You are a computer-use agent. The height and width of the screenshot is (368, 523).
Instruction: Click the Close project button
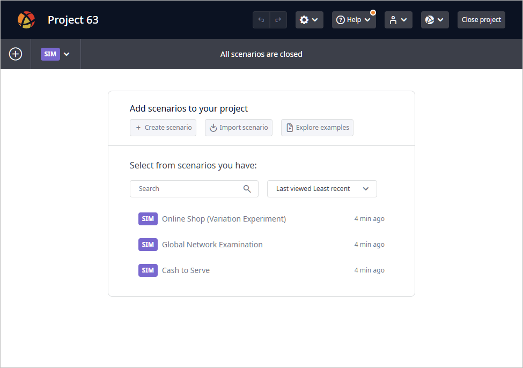point(481,20)
